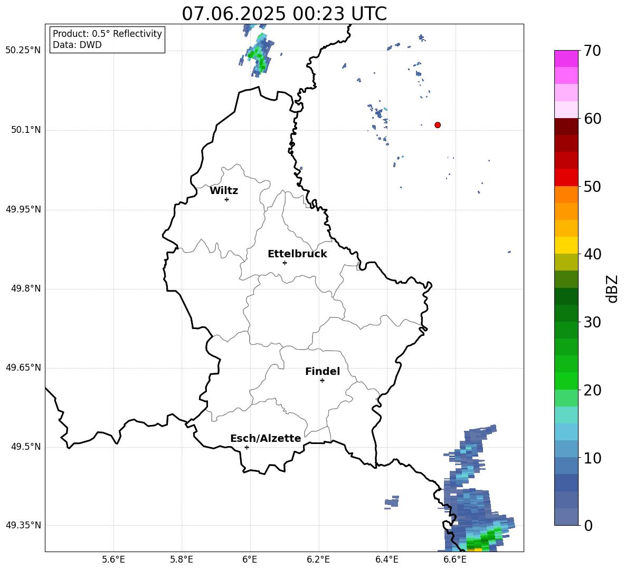Click colorbar tick label 60
Screen dimensions: 625x570
(x=592, y=119)
